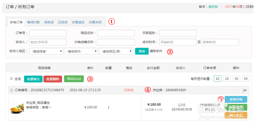Image resolution: width=259 pixels, height=126 pixels.
Task: Switch to the 所有订单 tab
Action: [16, 22]
